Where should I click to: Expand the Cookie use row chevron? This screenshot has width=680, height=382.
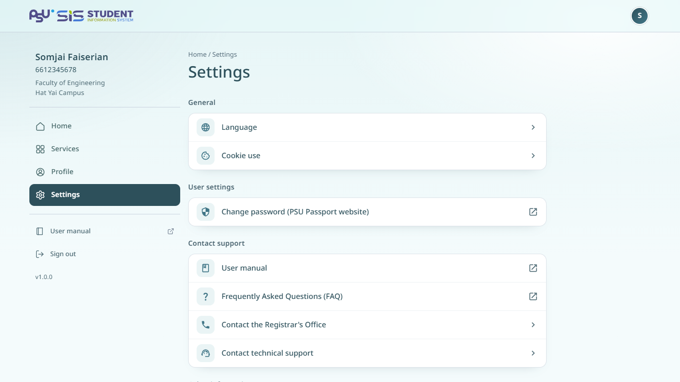[533, 156]
